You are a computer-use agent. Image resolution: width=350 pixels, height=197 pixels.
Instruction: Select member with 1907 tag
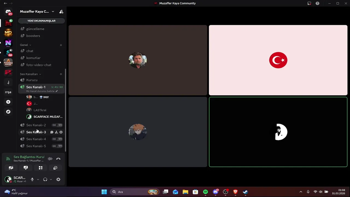pyautogui.click(x=45, y=97)
